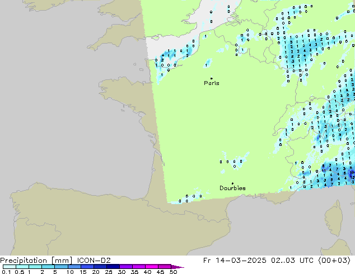Click the '[mm]' unit label

click(x=62, y=261)
